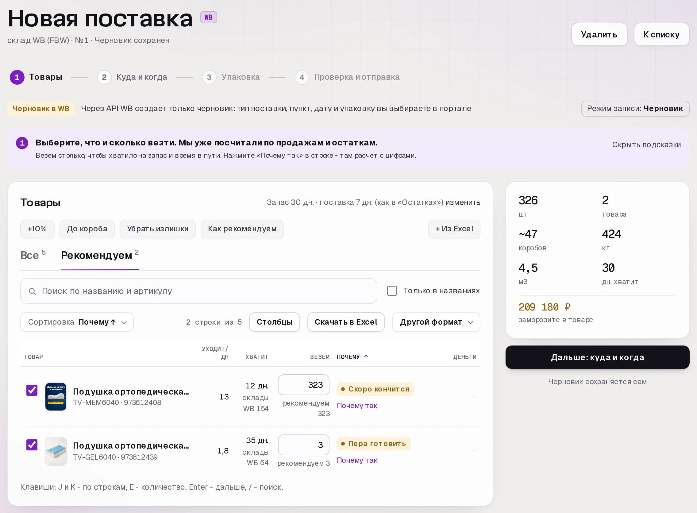The image size is (697, 513).
Task: Click the + Из Excel button
Action: tap(454, 229)
